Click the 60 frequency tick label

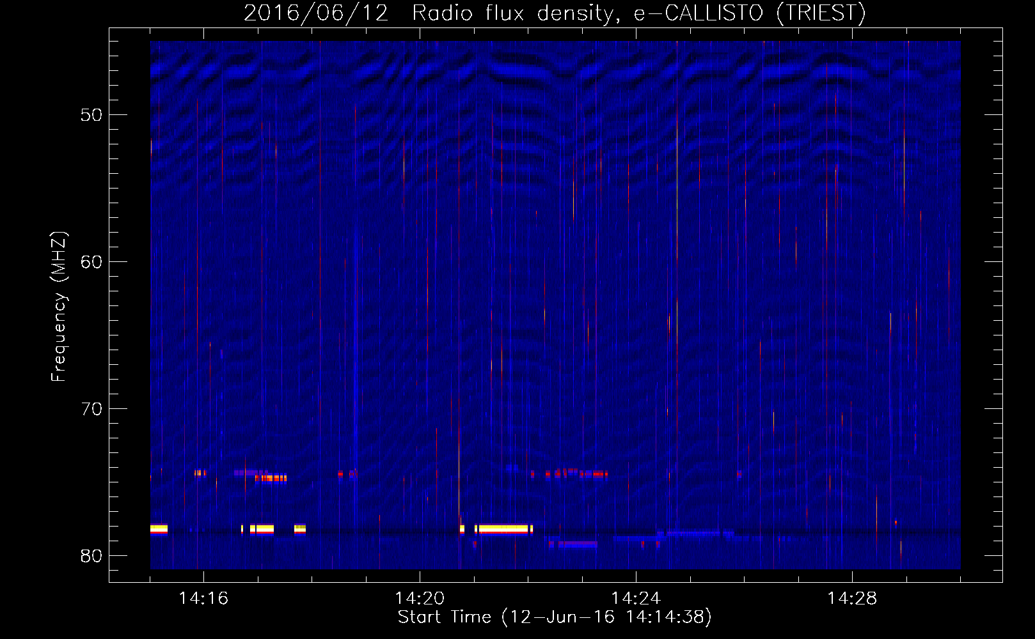click(x=92, y=262)
